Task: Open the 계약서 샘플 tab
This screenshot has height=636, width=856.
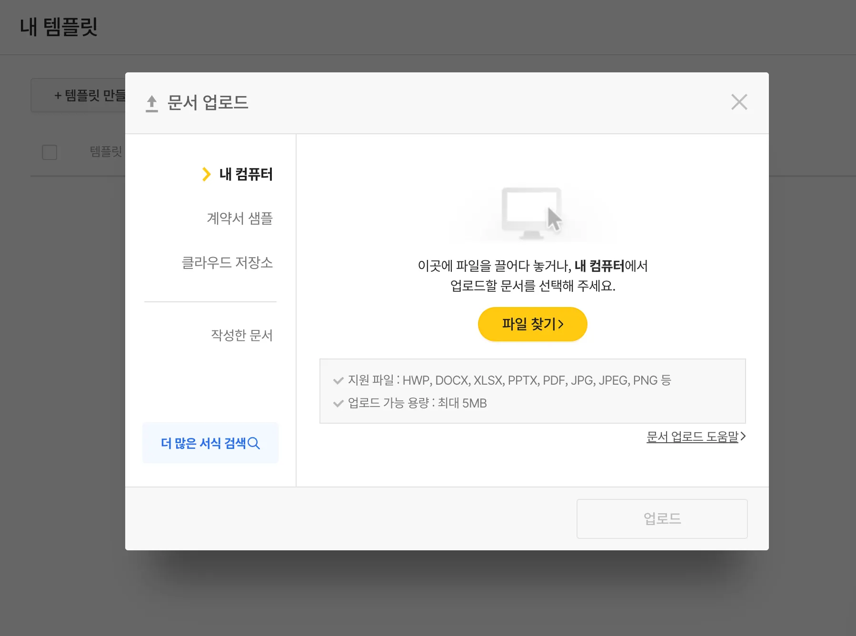Action: click(x=239, y=219)
